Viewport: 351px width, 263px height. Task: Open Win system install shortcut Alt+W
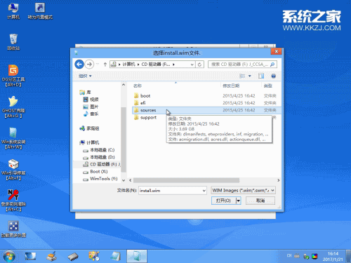13,138
